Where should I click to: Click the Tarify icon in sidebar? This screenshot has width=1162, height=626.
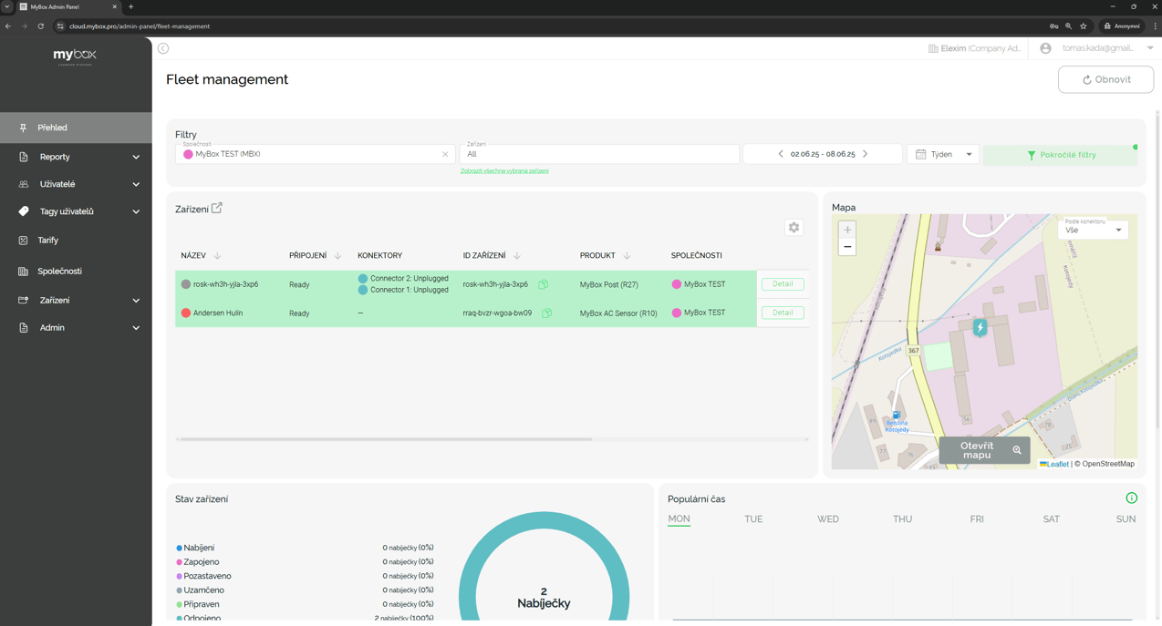click(x=24, y=241)
